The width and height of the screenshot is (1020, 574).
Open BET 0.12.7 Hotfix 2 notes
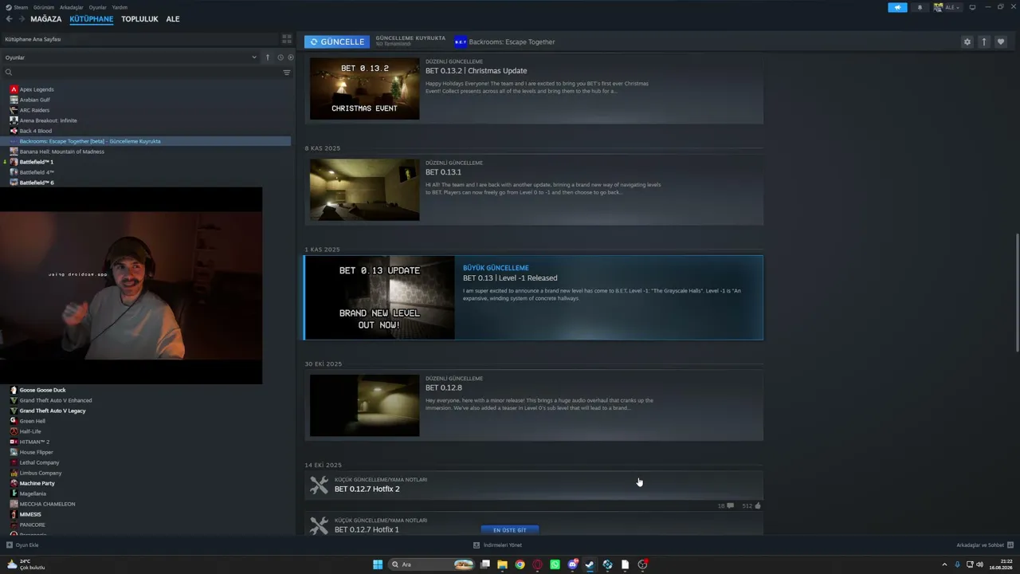pos(533,485)
